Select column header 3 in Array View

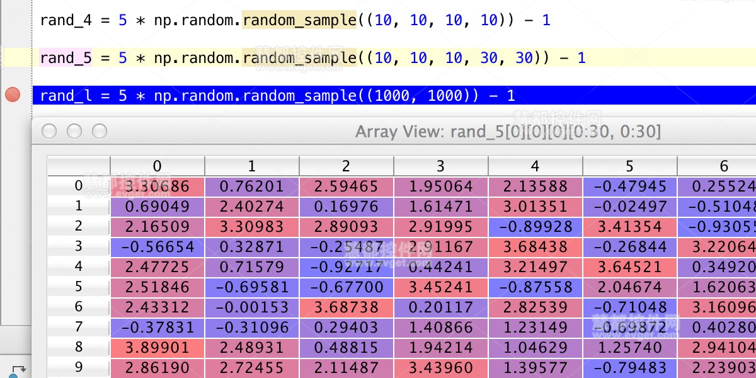pos(441,166)
